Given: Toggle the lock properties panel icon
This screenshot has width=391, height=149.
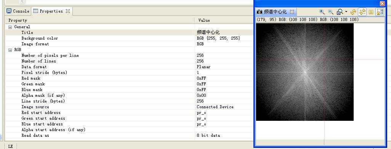Looking at the screenshot, I should [380, 12].
